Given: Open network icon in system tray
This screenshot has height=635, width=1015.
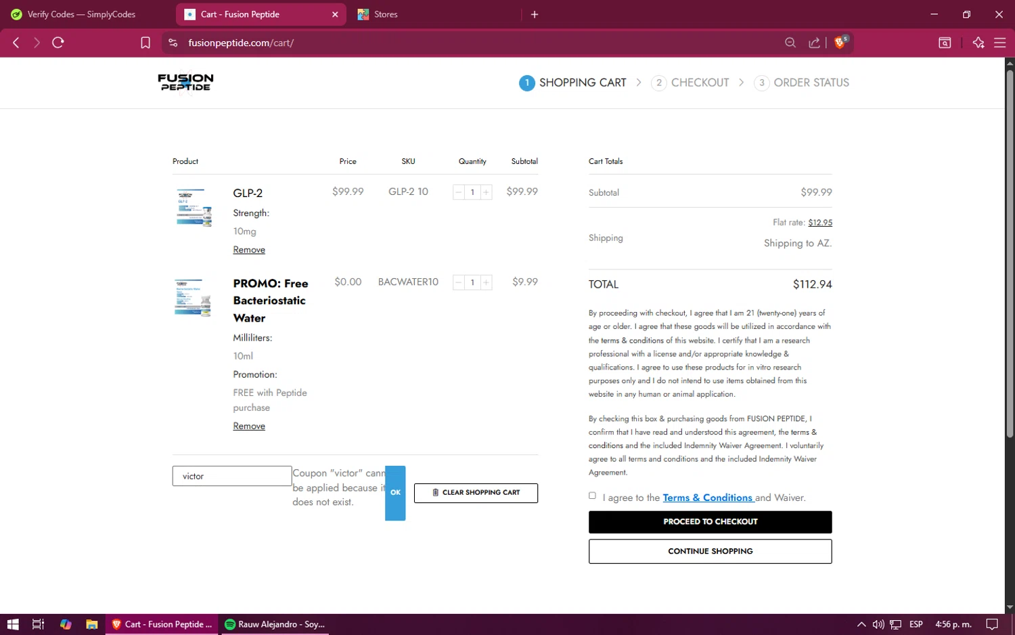Looking at the screenshot, I should coord(896,624).
